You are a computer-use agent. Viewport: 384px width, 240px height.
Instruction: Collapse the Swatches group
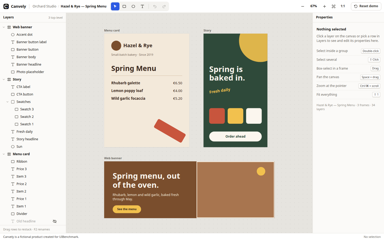(7, 102)
